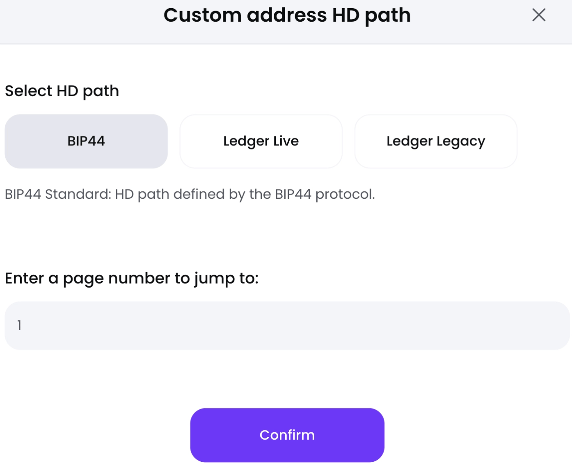This screenshot has height=472, width=572.
Task: Click the BIP44 Standard description text
Action: [x=190, y=194]
